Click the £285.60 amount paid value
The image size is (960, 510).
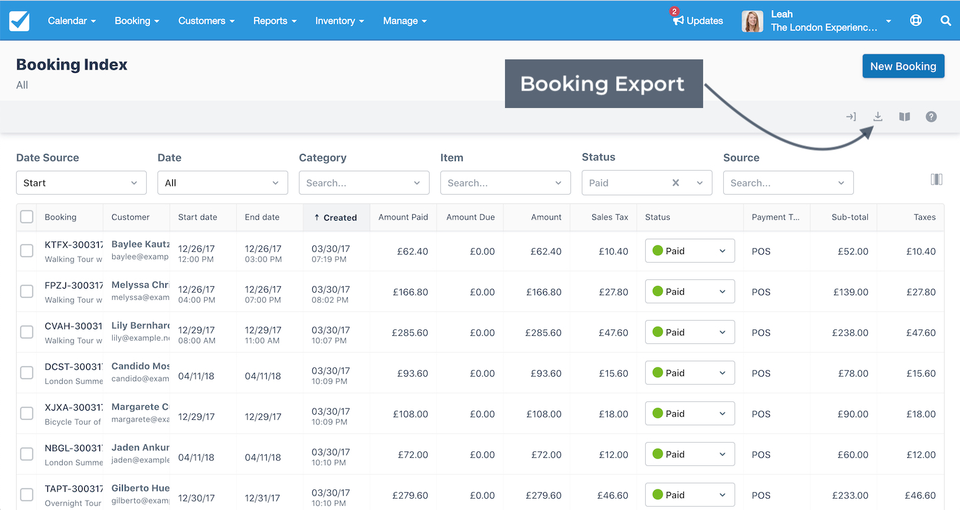coord(410,332)
